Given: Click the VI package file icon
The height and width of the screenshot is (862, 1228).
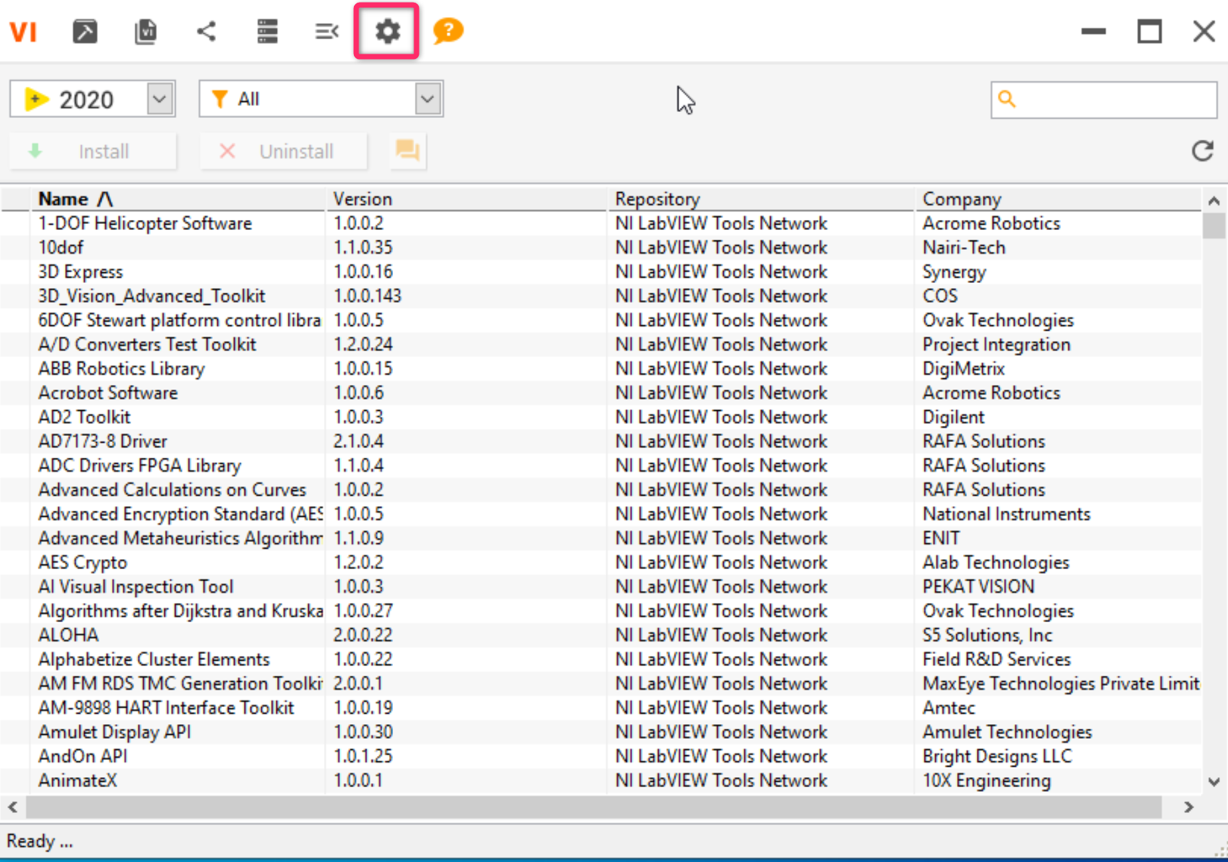Looking at the screenshot, I should (146, 31).
